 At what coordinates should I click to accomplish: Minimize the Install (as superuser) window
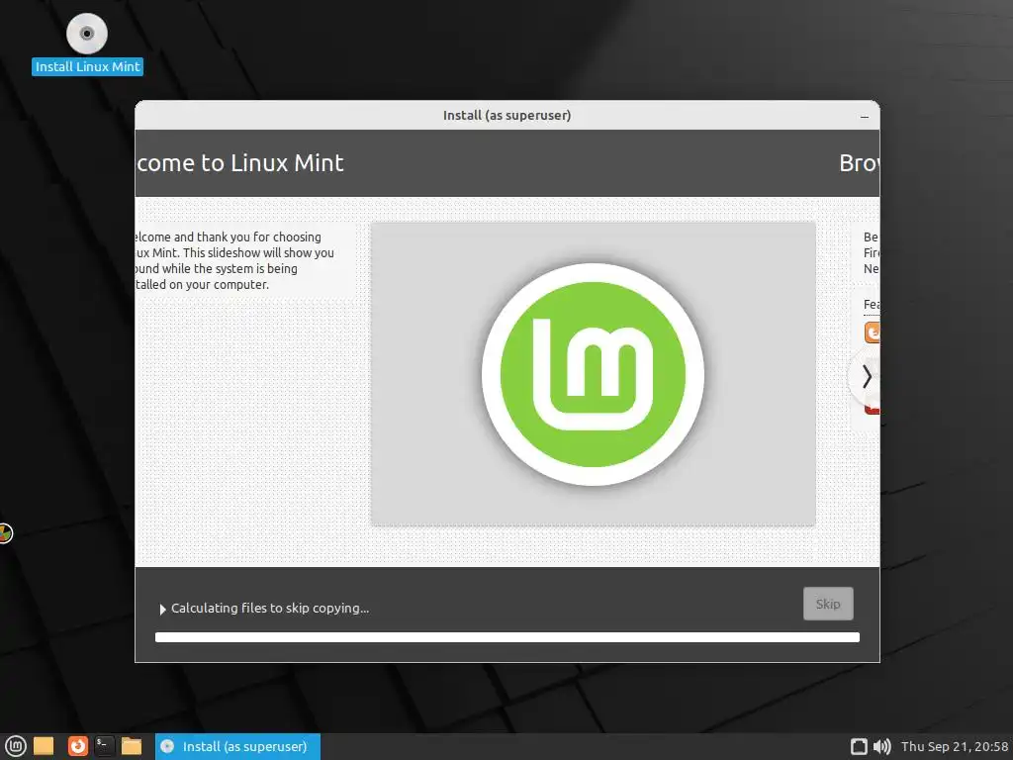point(865,117)
